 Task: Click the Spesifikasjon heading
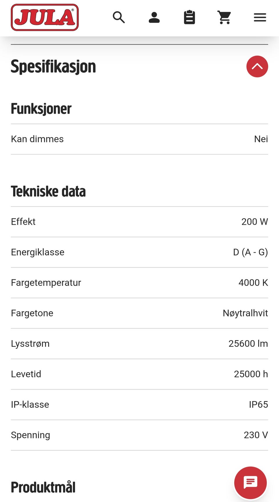click(53, 66)
